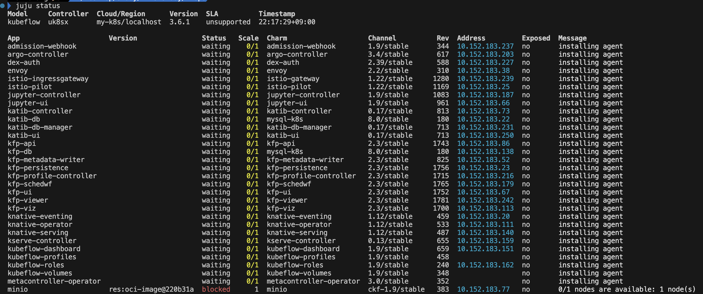Click app name 'kfp-profile-controller' in App column
This screenshot has width=703, height=294.
coord(52,176)
